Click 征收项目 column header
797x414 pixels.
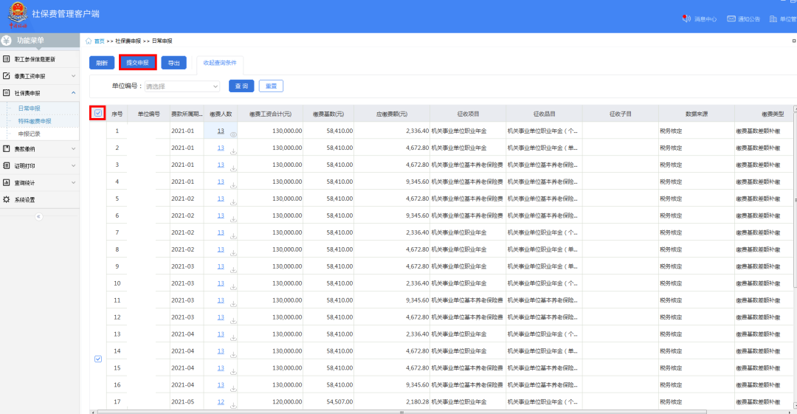tap(468, 114)
